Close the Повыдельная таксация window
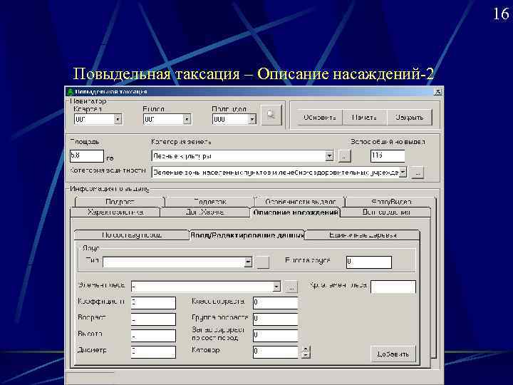Viewport: 513px width, 385px height. [437, 92]
